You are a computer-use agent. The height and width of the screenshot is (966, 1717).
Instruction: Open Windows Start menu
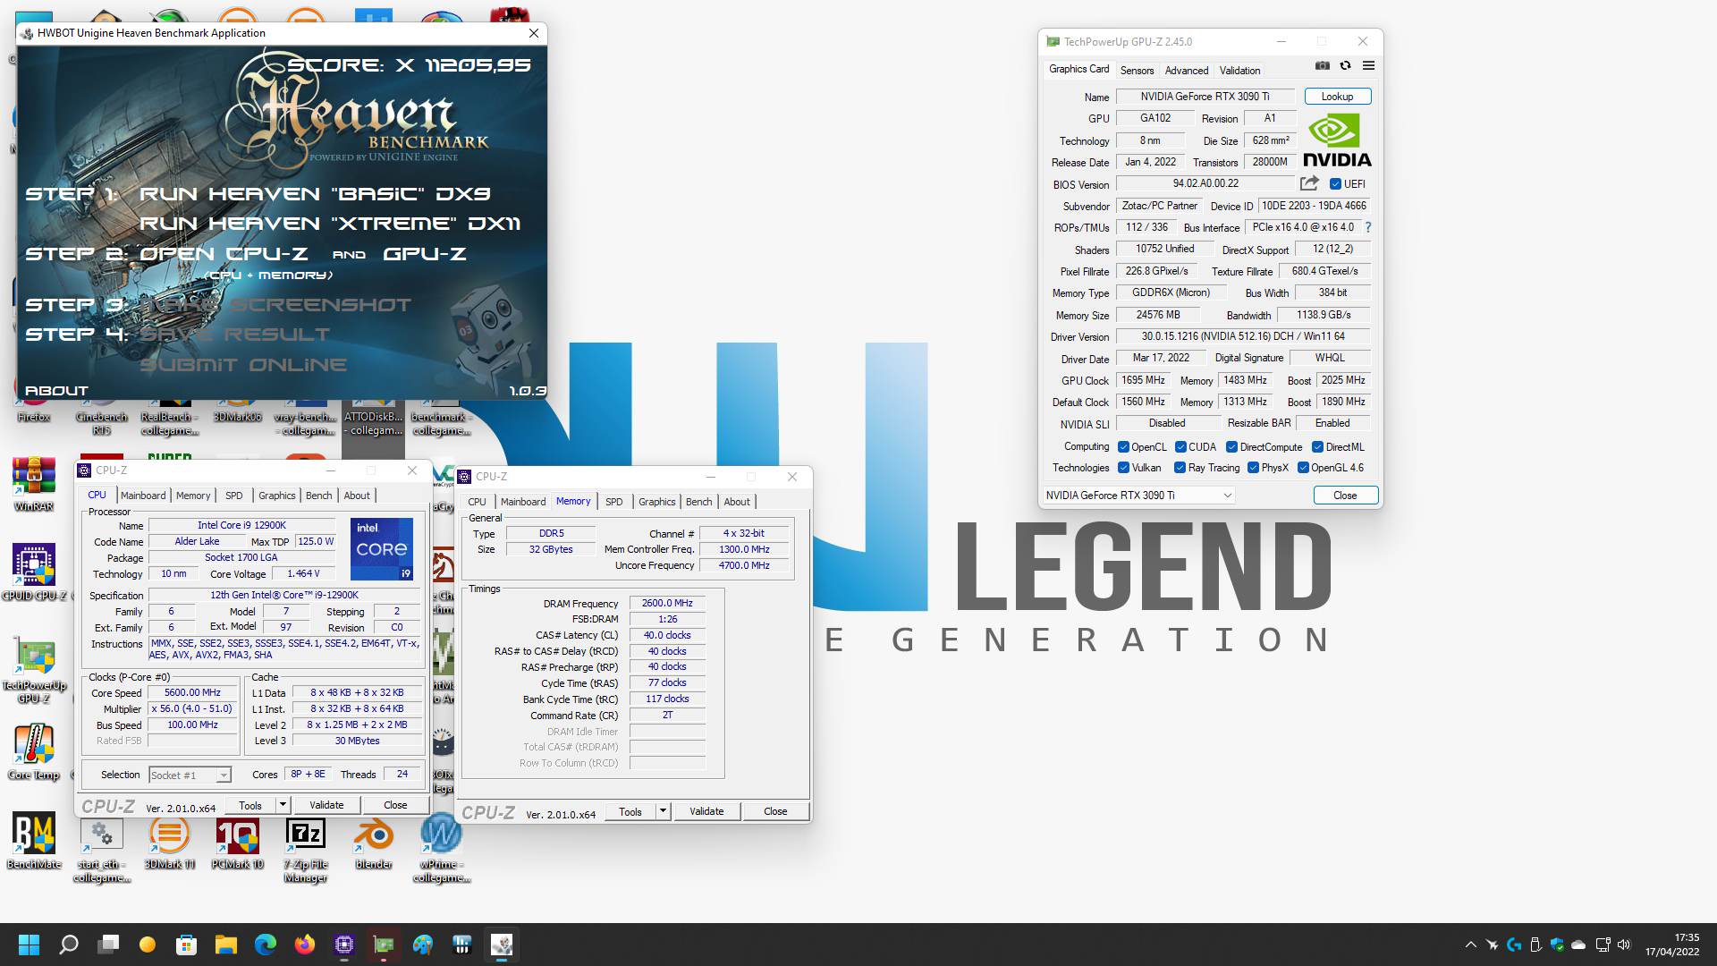click(29, 945)
